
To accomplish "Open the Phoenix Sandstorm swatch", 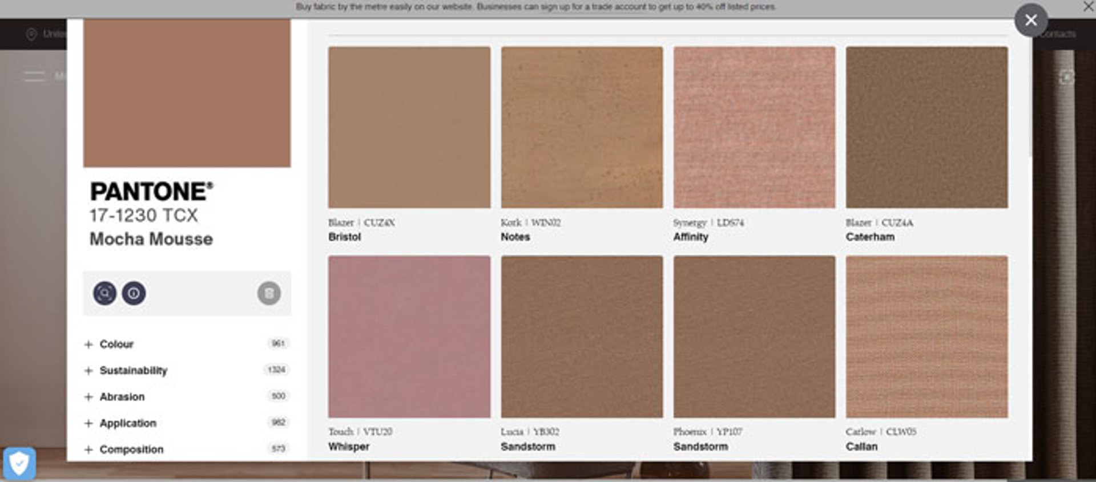I will [754, 337].
